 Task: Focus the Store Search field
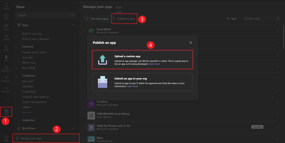click(x=46, y=15)
